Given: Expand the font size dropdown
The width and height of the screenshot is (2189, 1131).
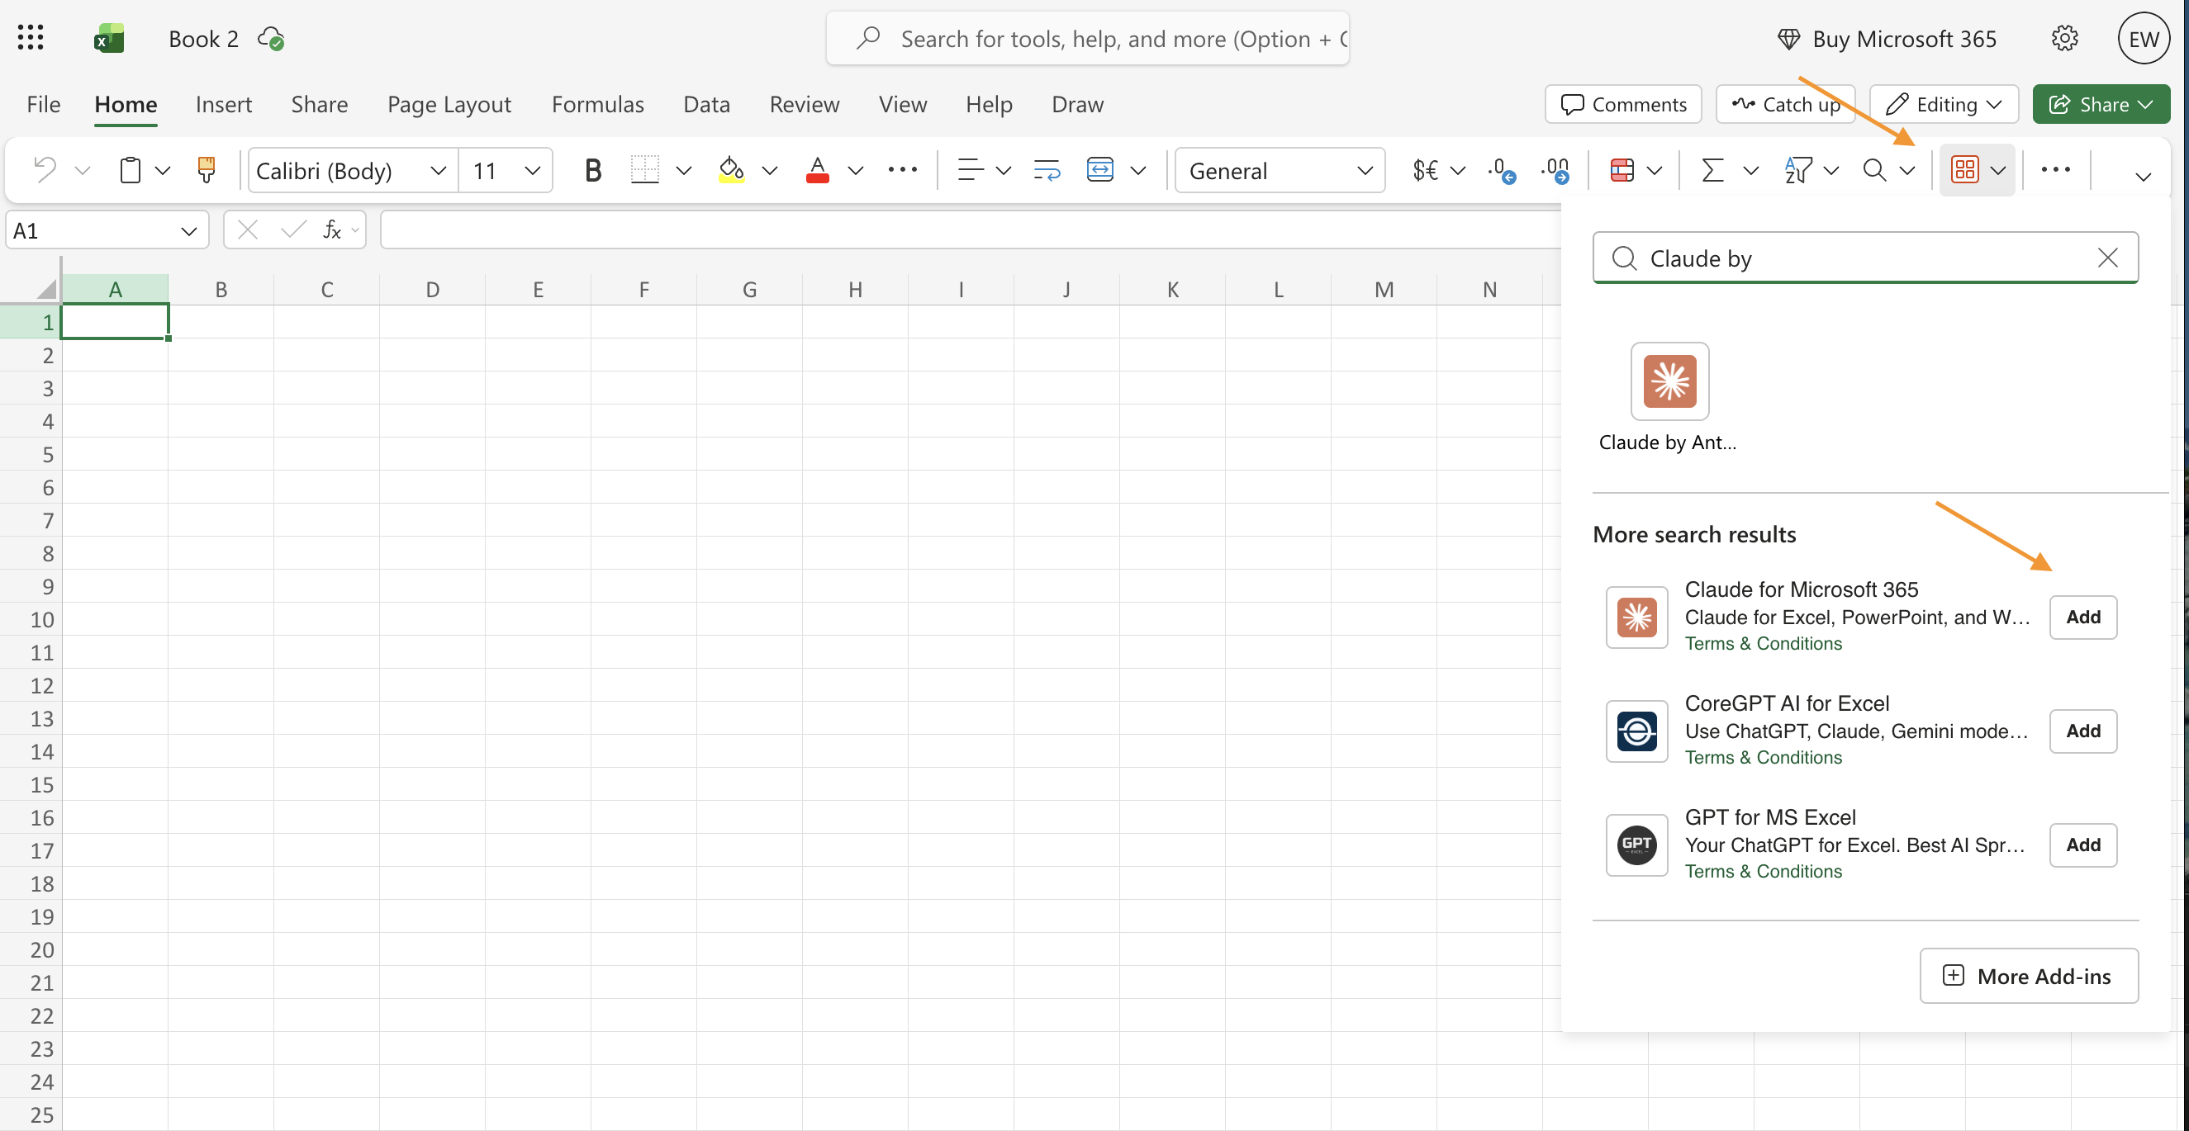Looking at the screenshot, I should click(532, 170).
